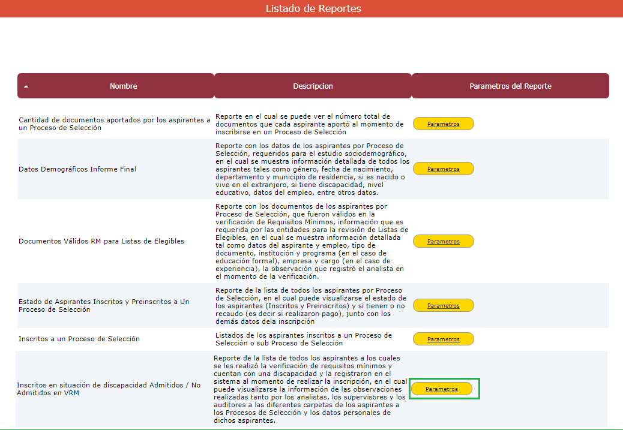The image size is (623, 430).
Task: Open Parametros for Datos Demográficos Informe Final
Action: pyautogui.click(x=443, y=169)
